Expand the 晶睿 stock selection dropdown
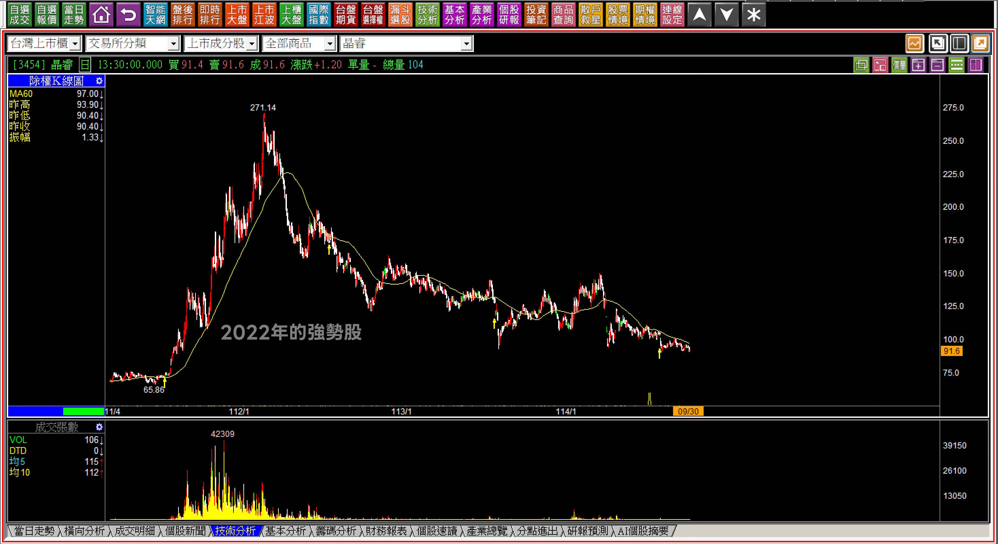The height and width of the screenshot is (544, 998). coord(466,44)
